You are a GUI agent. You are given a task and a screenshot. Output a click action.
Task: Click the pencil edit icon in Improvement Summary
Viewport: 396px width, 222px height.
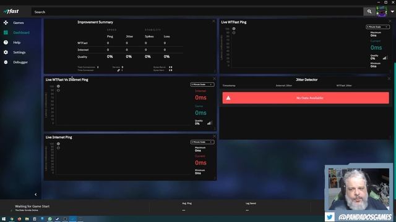coord(118,70)
